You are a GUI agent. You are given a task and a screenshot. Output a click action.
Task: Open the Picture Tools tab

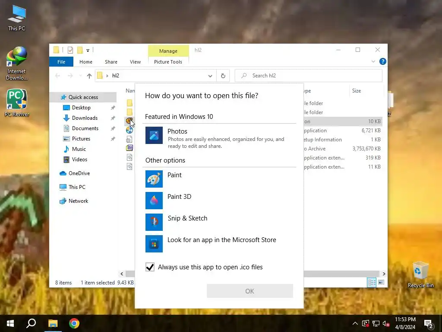(168, 62)
